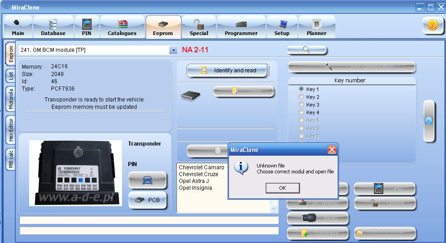Go to the Catalogues tab
This screenshot has height=243, width=446.
122,28
